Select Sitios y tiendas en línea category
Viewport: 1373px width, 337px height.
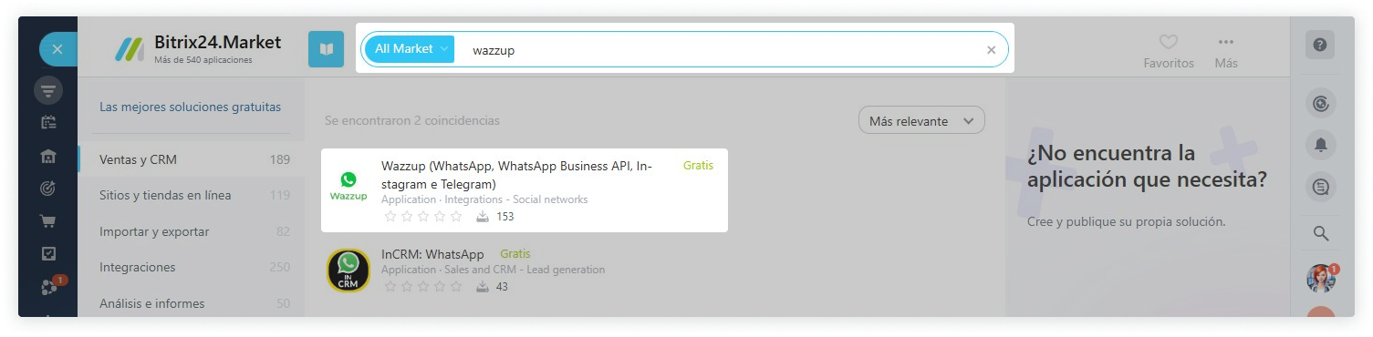click(191, 195)
